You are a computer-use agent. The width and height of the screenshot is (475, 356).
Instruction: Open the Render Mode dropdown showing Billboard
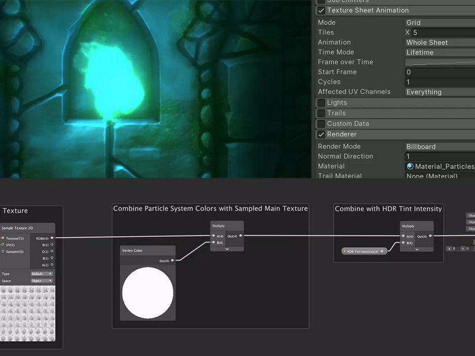point(440,147)
